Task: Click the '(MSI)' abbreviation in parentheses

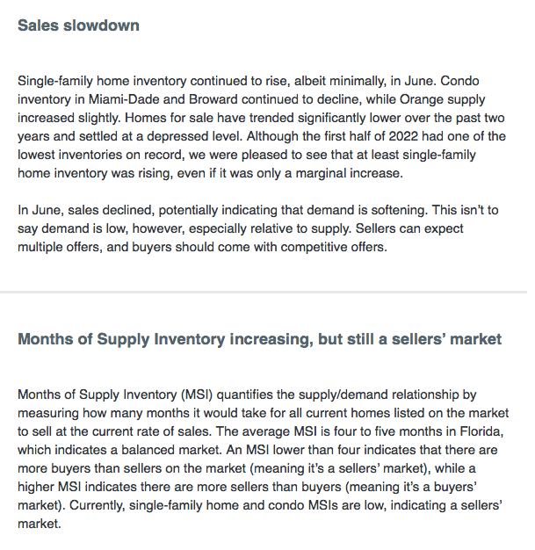Action: click(197, 394)
